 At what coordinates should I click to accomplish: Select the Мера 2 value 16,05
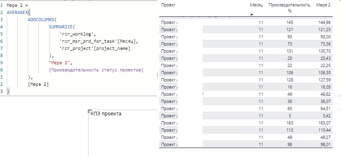(x=326, y=87)
